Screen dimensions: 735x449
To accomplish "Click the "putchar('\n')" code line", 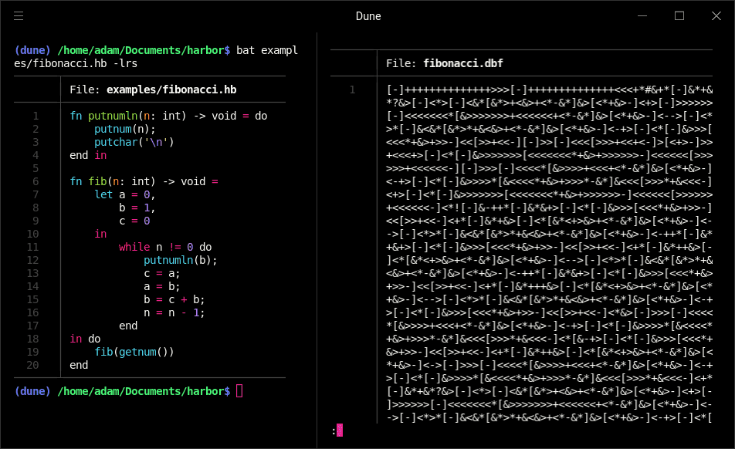I will (x=134, y=142).
